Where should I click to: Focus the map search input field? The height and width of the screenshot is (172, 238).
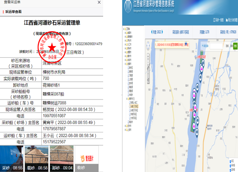(x=216, y=46)
